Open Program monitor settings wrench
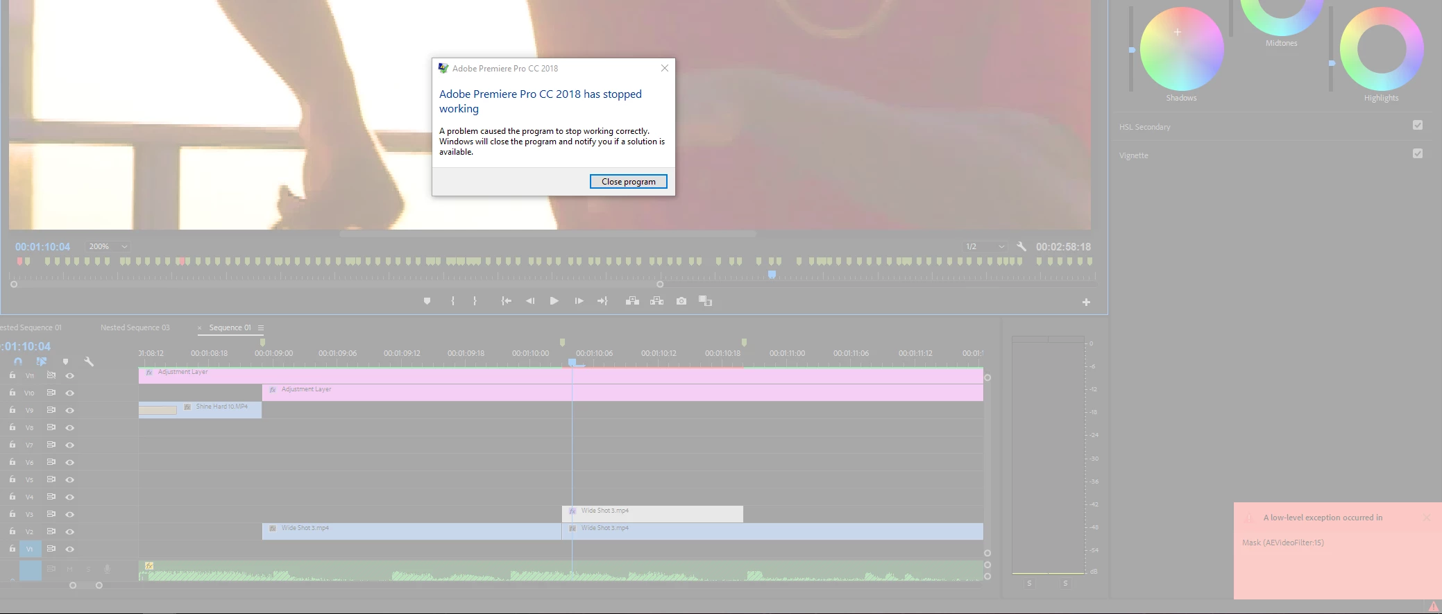This screenshot has height=614, width=1442. tap(1021, 246)
